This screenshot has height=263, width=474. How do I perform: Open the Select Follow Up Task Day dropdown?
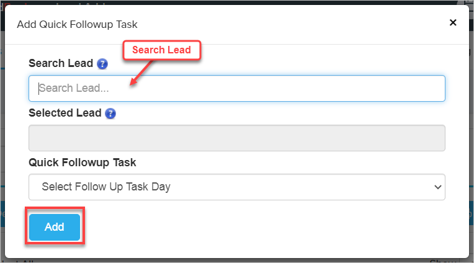236,187
